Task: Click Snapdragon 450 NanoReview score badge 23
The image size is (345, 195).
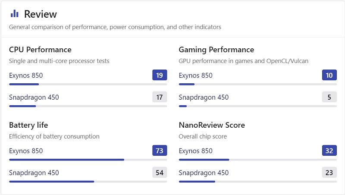Action: 329,173
